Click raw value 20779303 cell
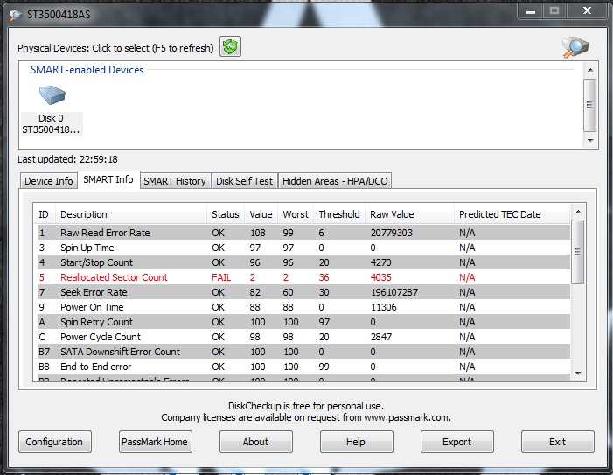 392,233
